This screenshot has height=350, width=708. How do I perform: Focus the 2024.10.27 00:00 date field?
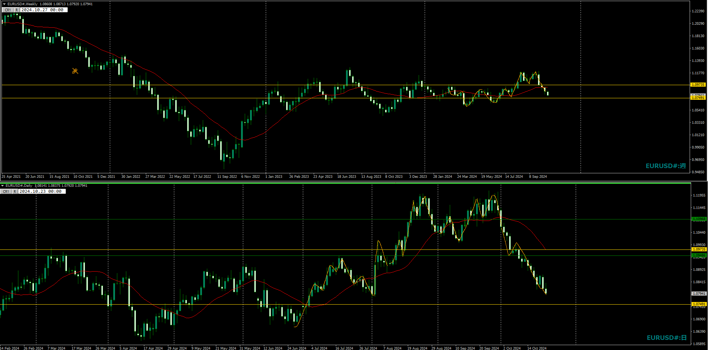(x=44, y=10)
